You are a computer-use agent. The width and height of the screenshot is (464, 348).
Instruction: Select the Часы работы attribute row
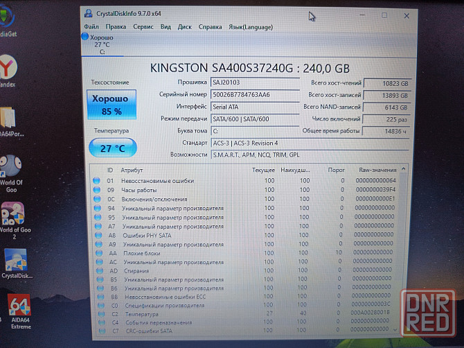[246, 189]
